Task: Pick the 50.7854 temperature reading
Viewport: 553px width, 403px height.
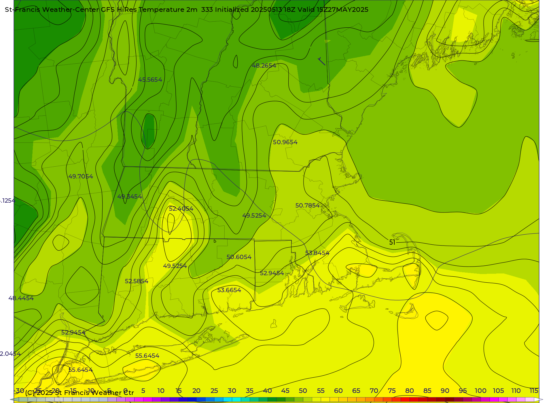Action: tap(308, 206)
